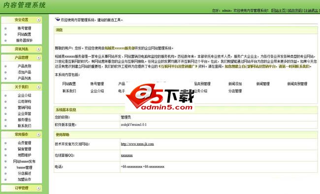Click 企业介绍 in the system contents list
This screenshot has height=194, width=320.
point(97,91)
